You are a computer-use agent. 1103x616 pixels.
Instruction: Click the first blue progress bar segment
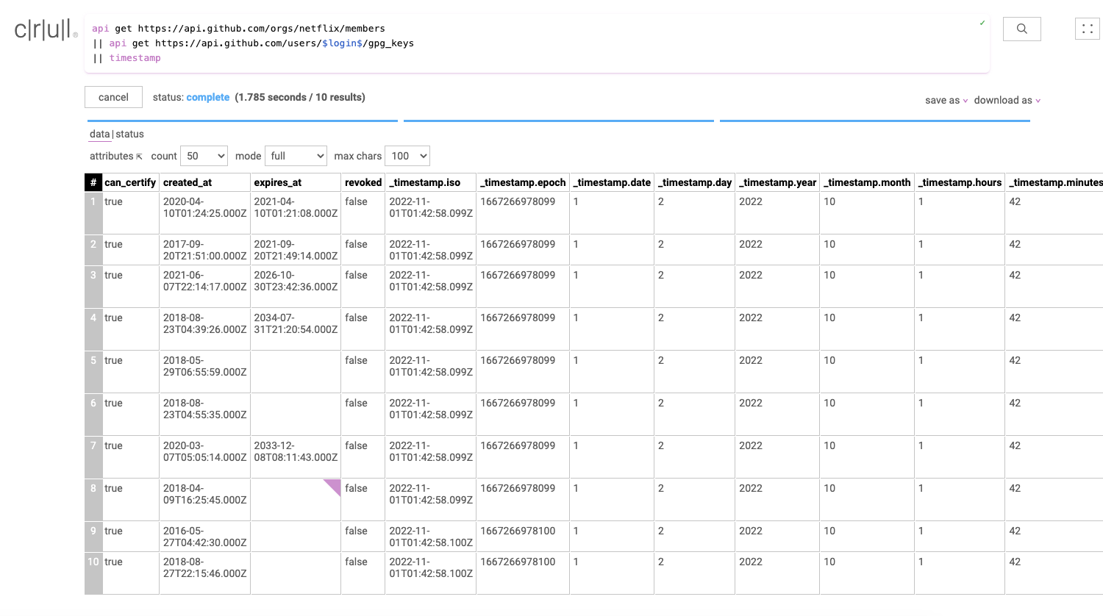coord(243,121)
